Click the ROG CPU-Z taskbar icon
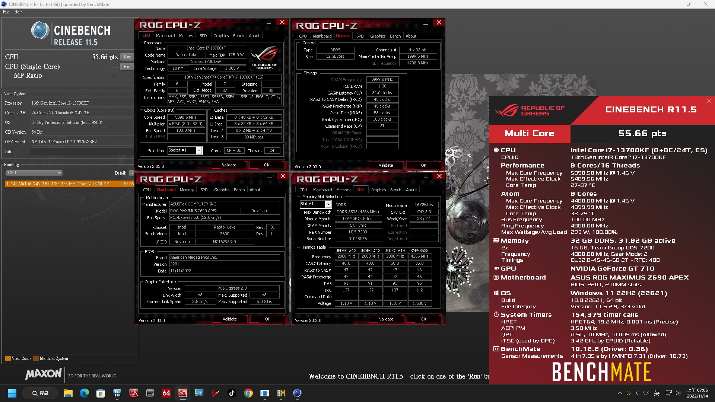Viewport: 715px width, 402px height. 182,393
